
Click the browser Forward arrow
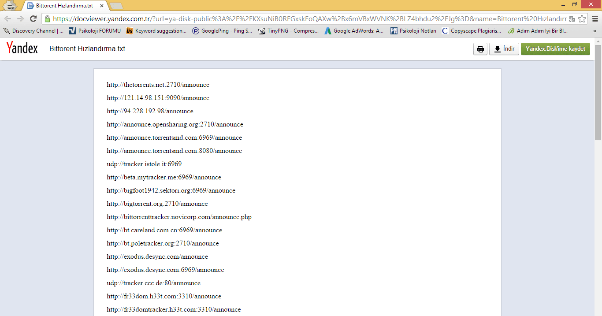[x=20, y=19]
